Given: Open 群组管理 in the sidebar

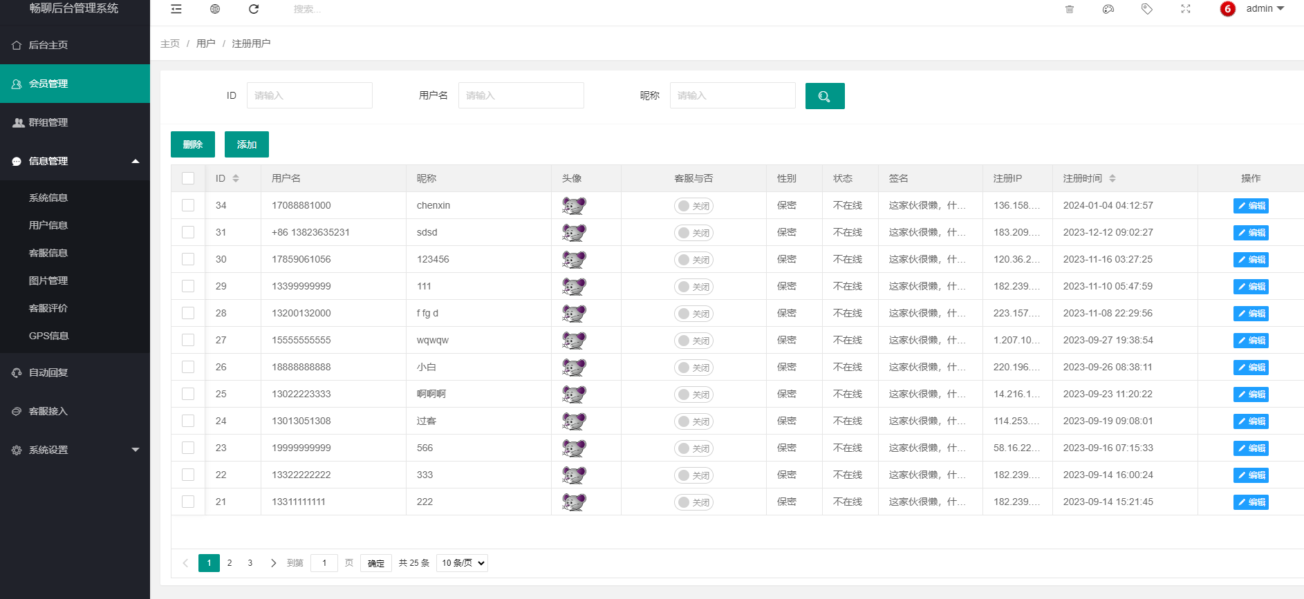Looking at the screenshot, I should coord(75,122).
